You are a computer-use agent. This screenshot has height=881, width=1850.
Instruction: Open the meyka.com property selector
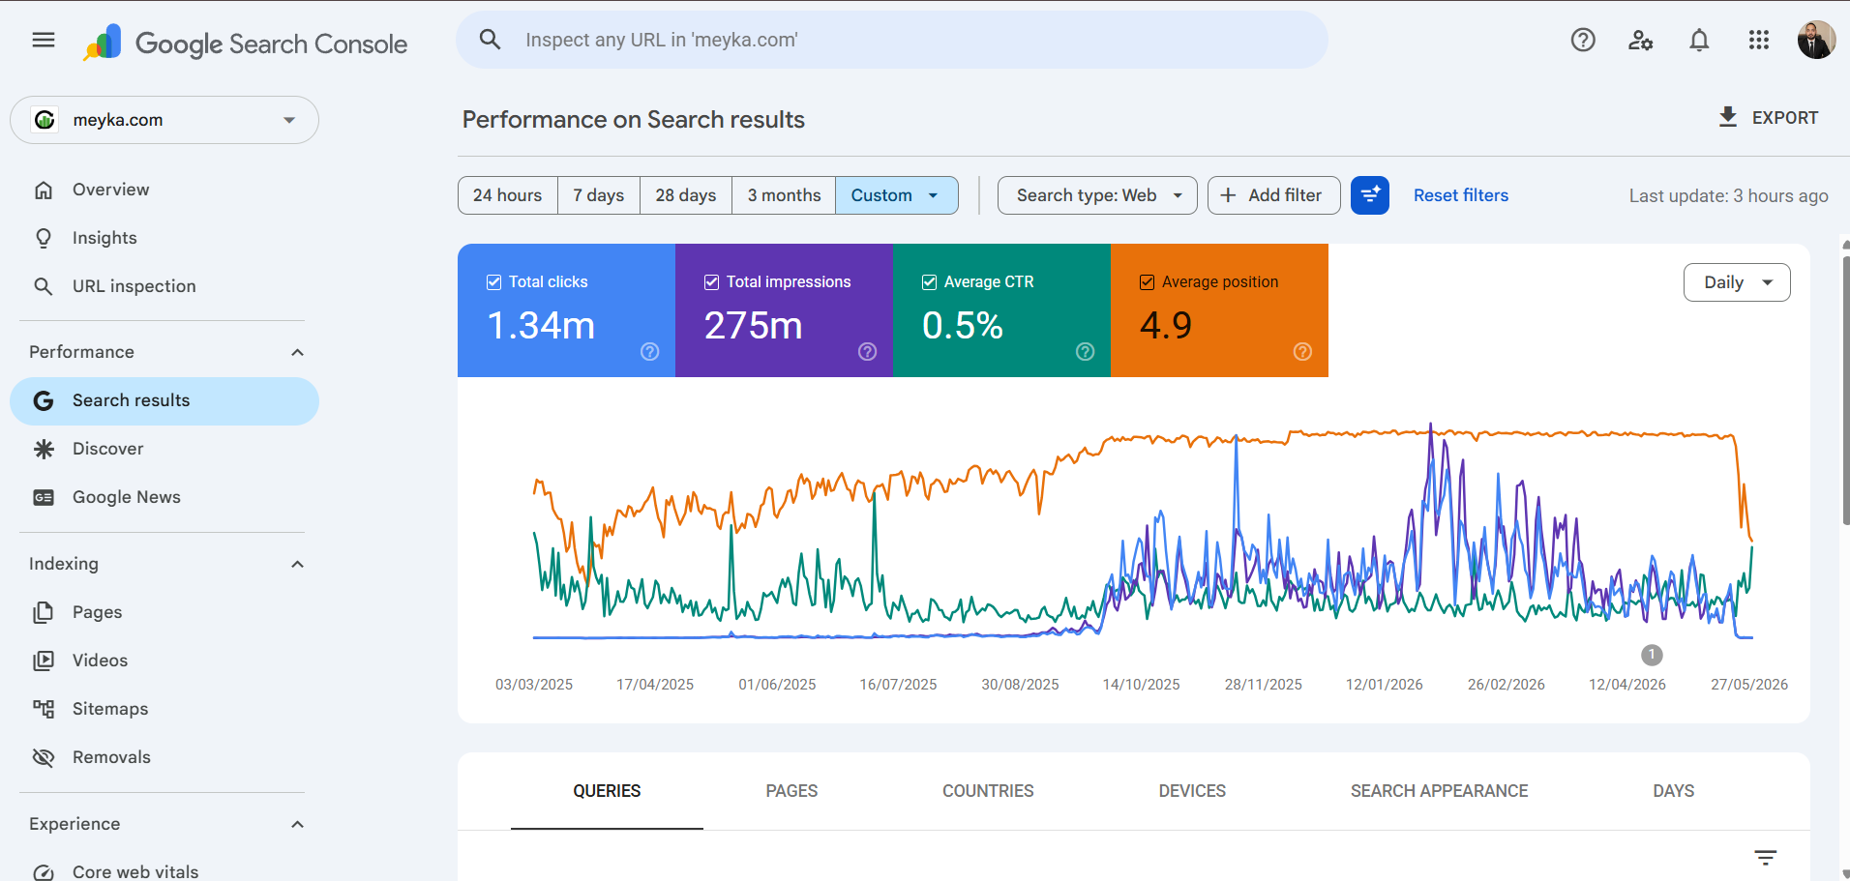point(164,120)
